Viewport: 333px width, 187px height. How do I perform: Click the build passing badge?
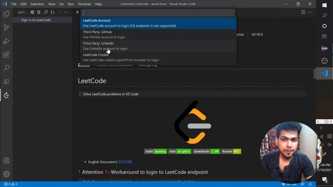[x=156, y=151]
